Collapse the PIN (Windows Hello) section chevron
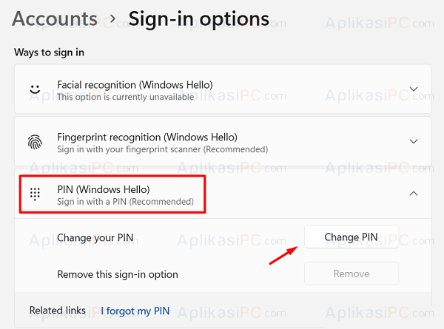The image size is (444, 329). 414,194
